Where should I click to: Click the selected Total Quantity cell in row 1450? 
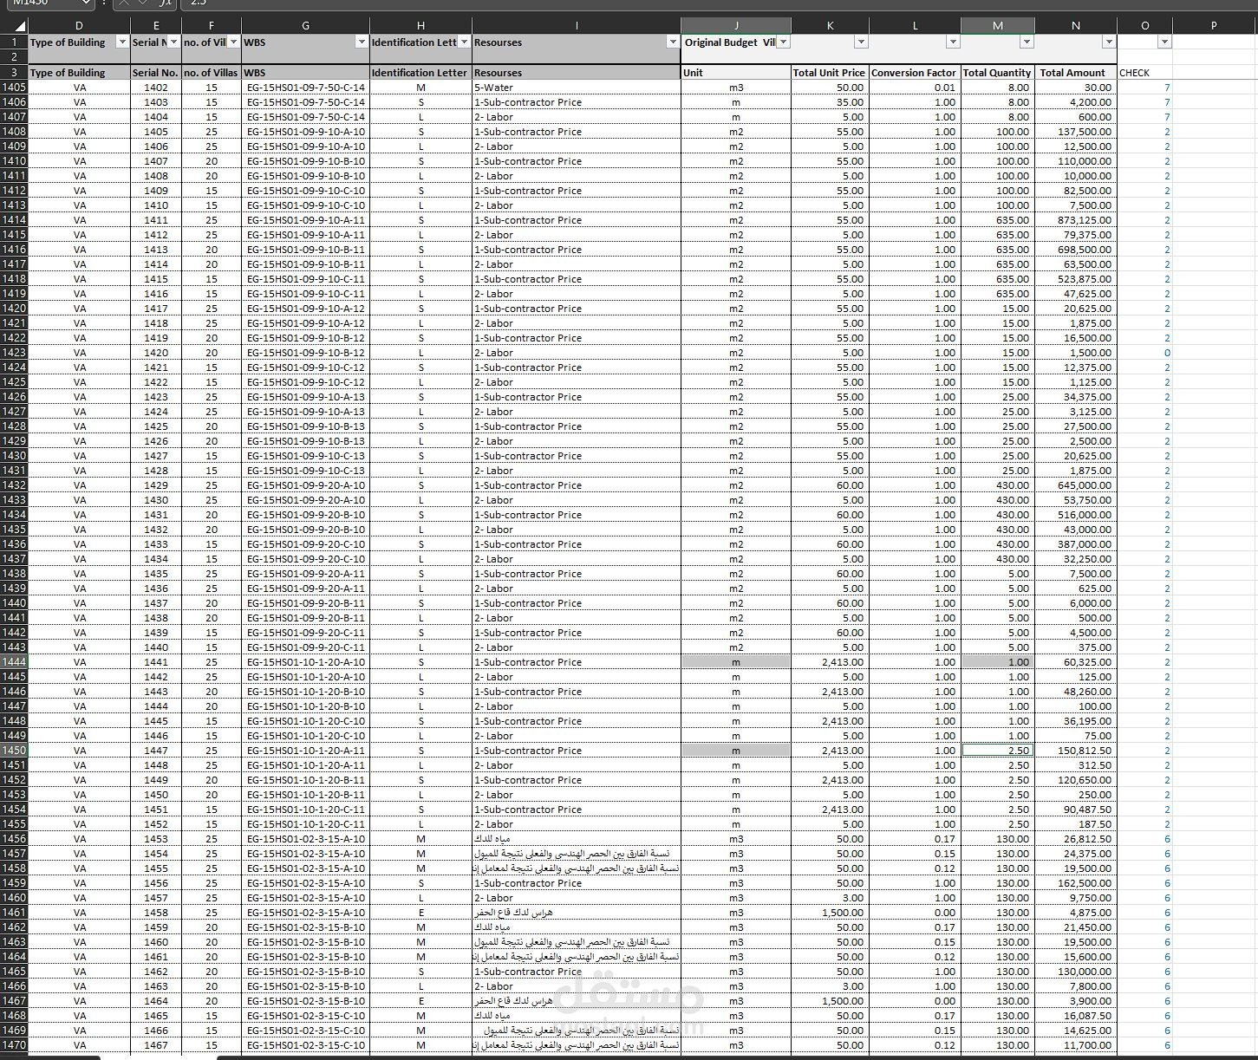(x=997, y=751)
